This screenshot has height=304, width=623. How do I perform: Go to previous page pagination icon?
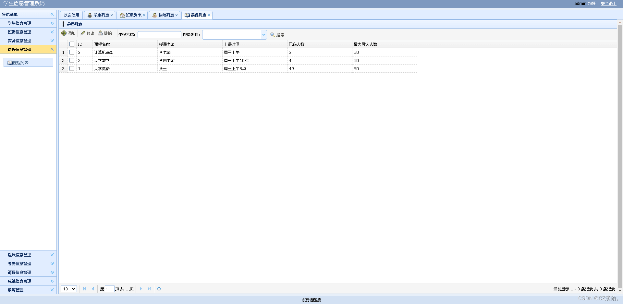tap(93, 289)
